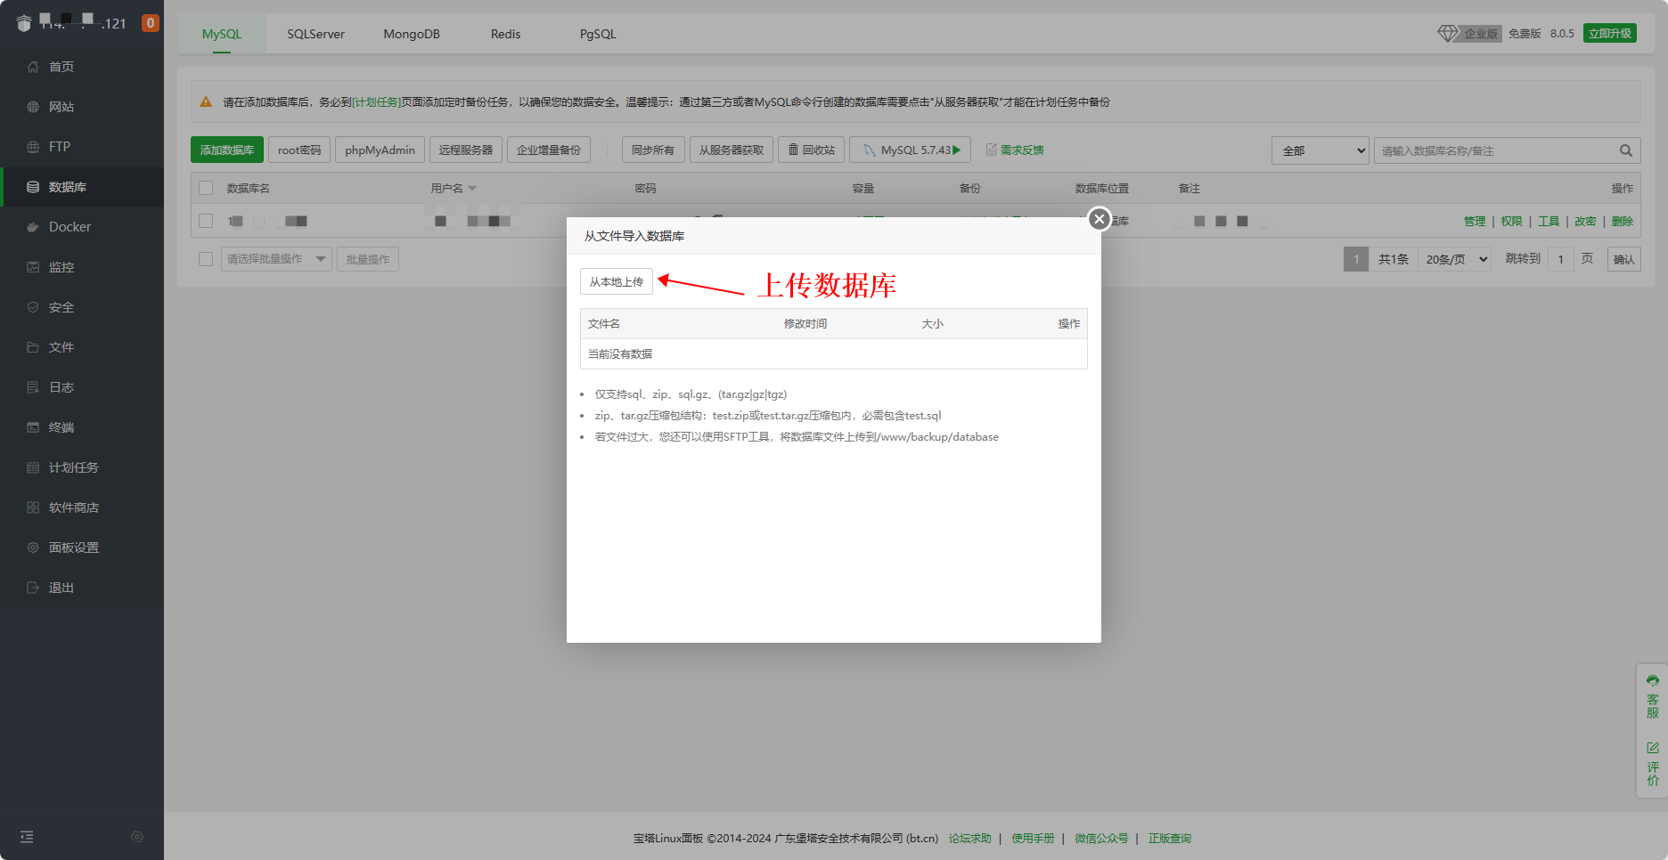Click the green 添加数据库 button

coord(226,150)
